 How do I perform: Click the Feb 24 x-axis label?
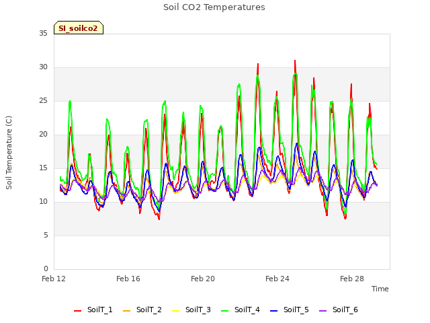277,279
